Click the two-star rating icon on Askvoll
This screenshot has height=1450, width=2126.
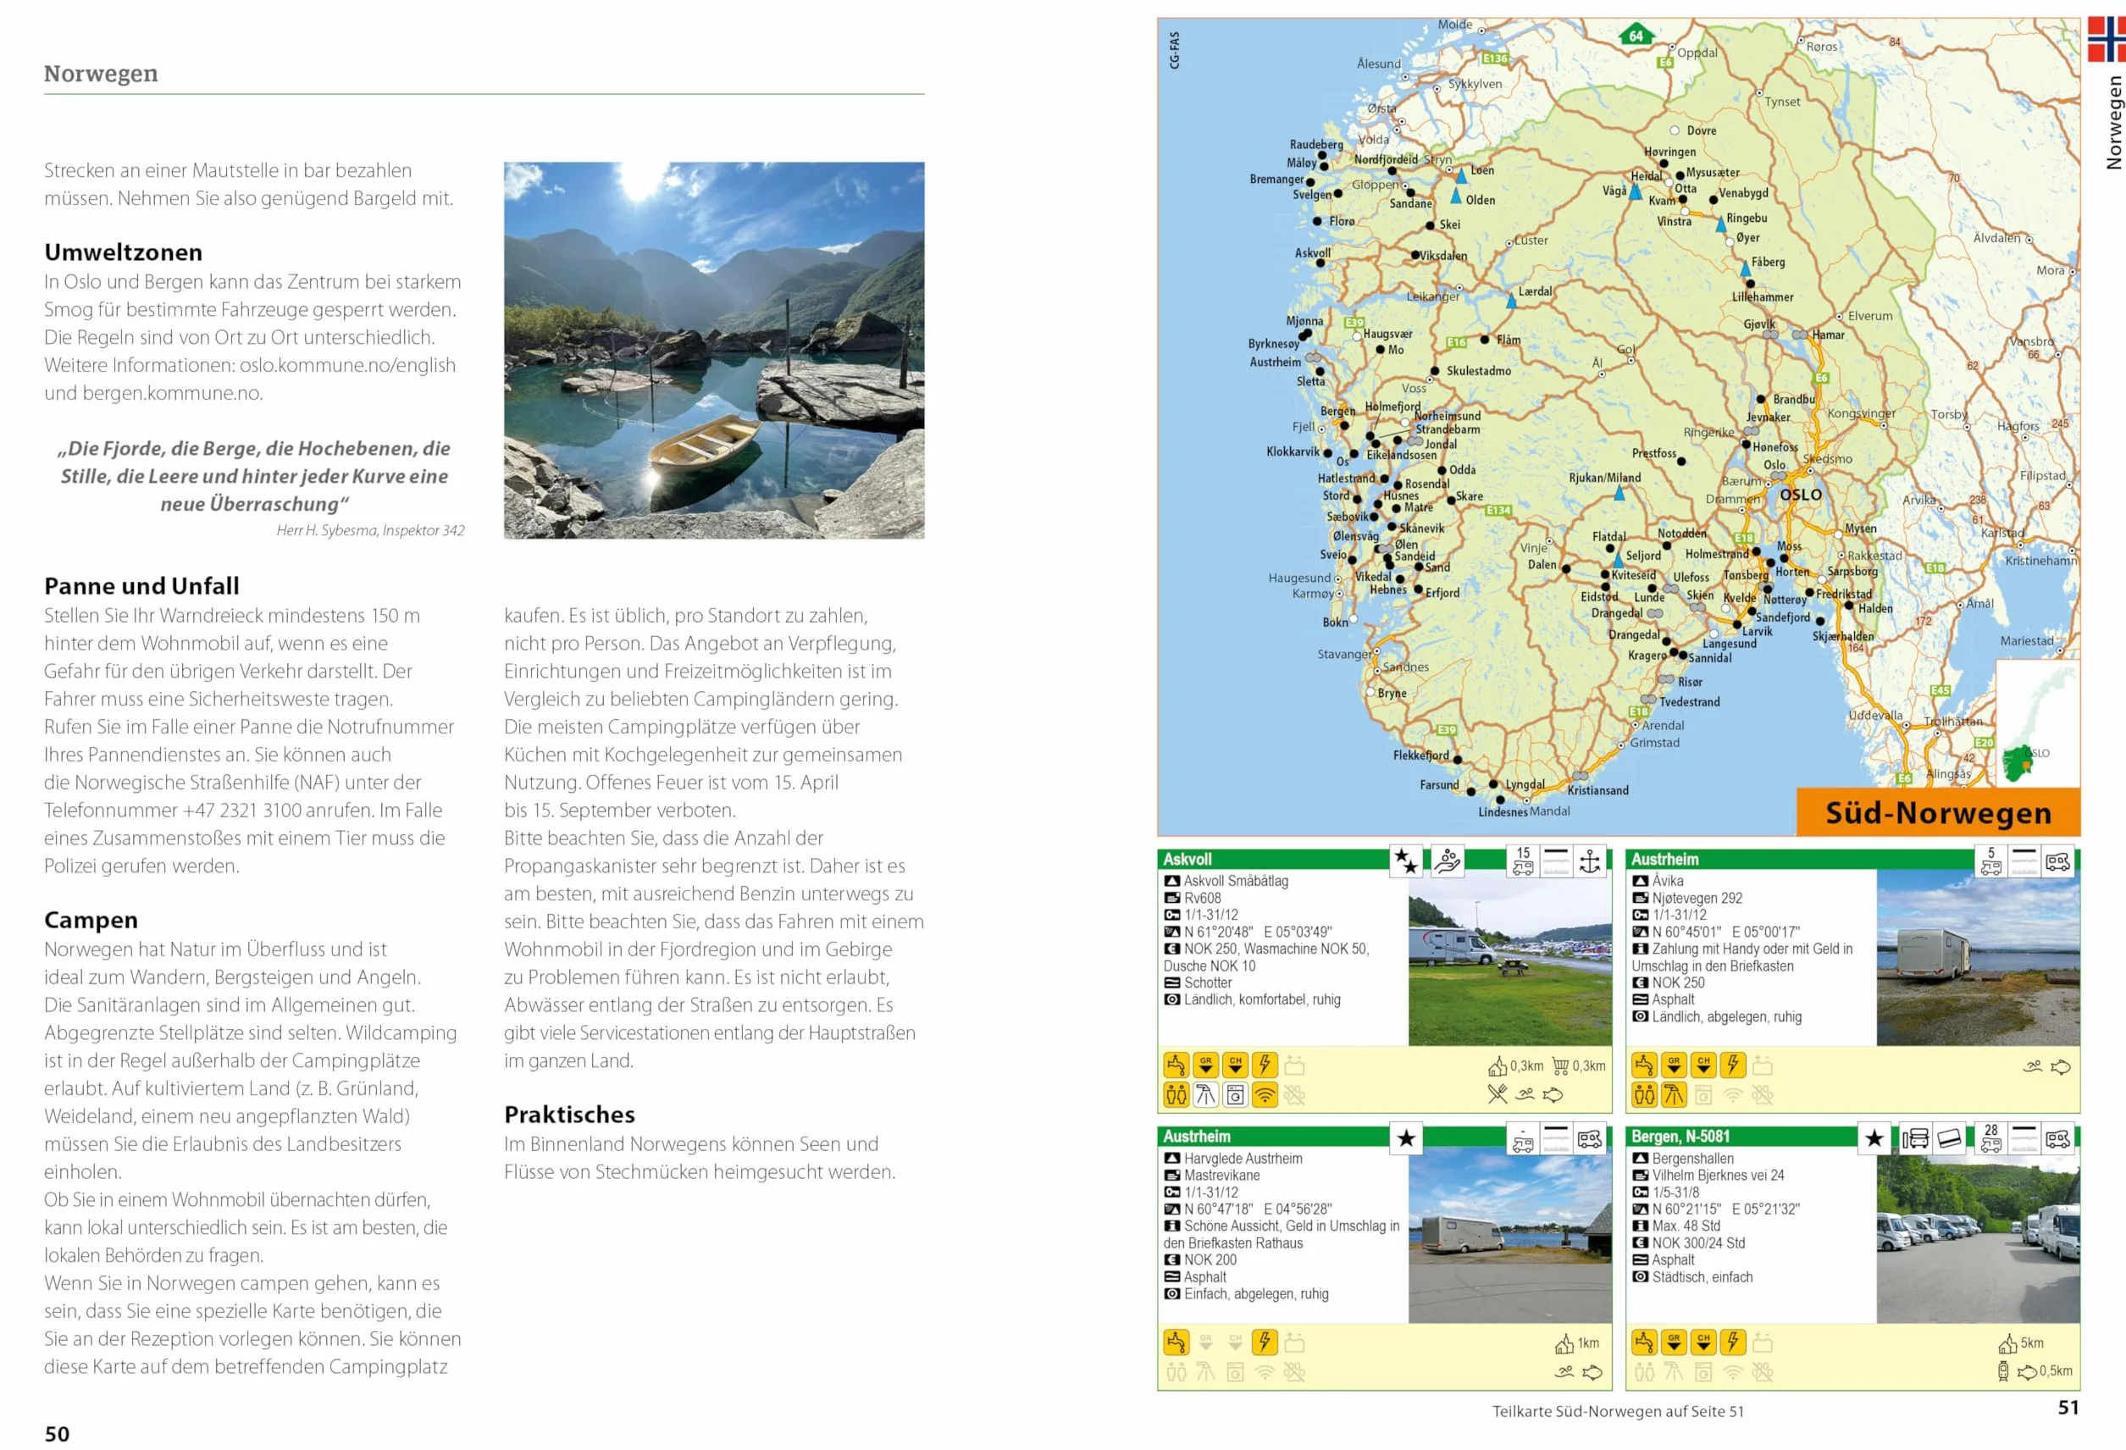click(x=1405, y=861)
